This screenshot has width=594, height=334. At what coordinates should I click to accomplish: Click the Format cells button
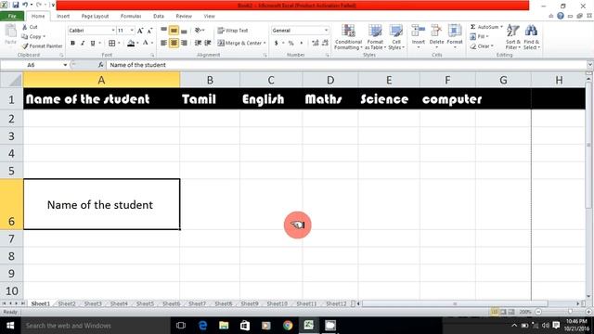pos(455,37)
